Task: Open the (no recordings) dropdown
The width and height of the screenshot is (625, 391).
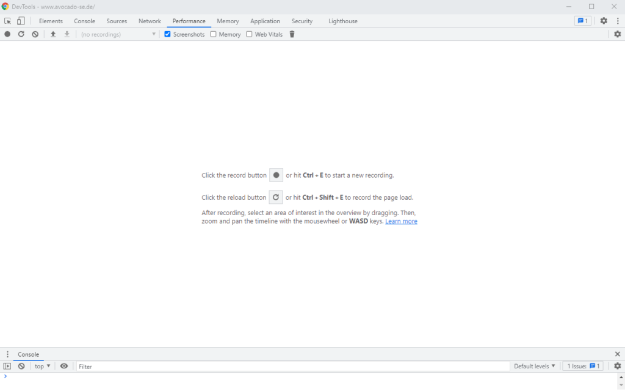Action: coord(118,34)
